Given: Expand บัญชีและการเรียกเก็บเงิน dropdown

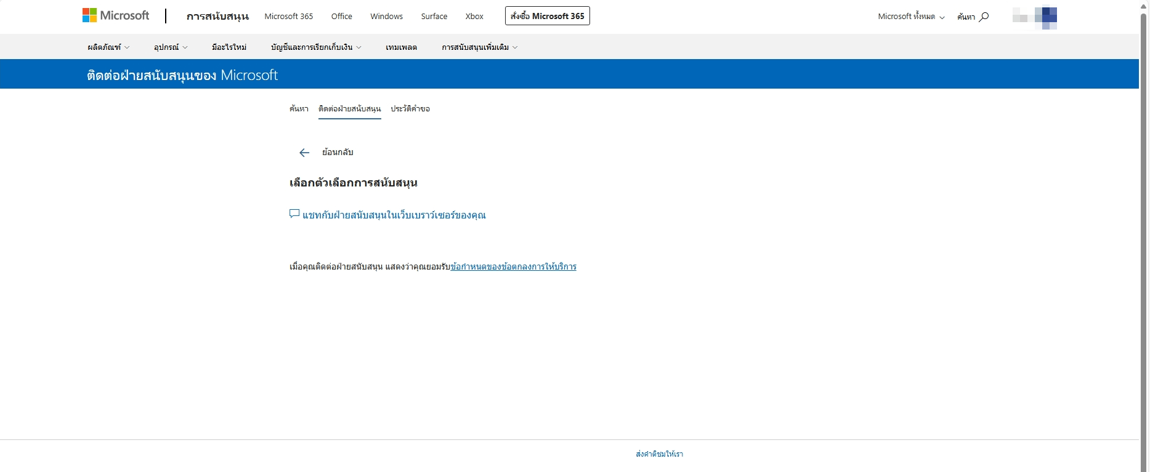Looking at the screenshot, I should (316, 47).
